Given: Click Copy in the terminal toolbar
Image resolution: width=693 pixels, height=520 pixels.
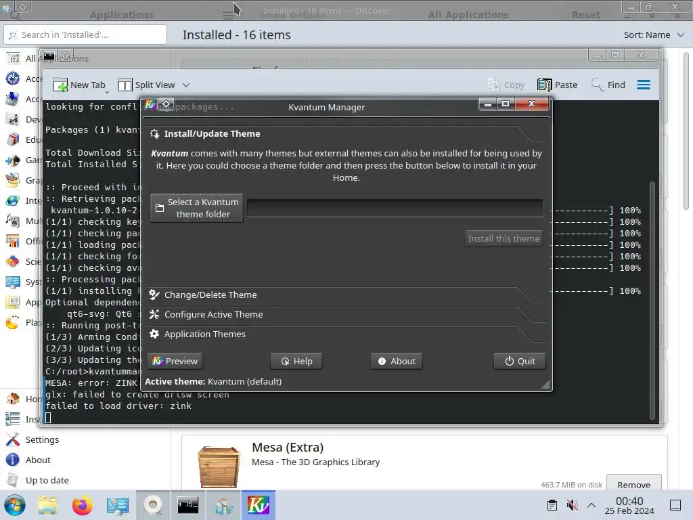Looking at the screenshot, I should pos(506,85).
